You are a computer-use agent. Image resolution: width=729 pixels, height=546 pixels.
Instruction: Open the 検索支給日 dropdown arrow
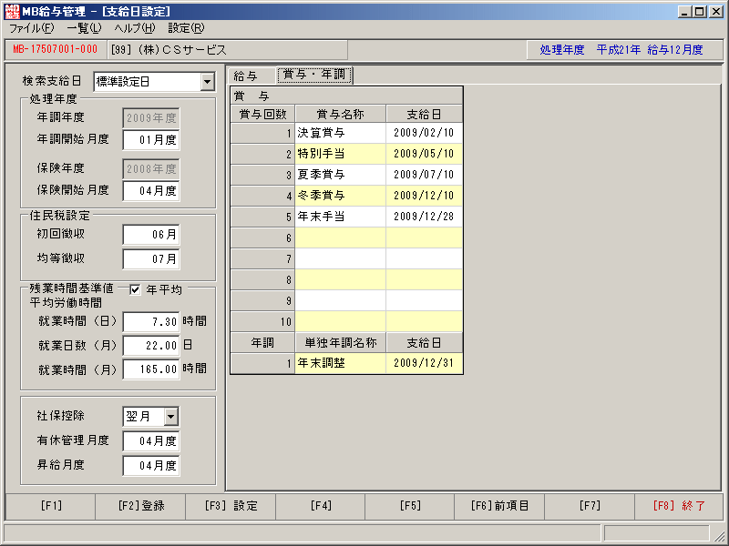click(x=208, y=82)
